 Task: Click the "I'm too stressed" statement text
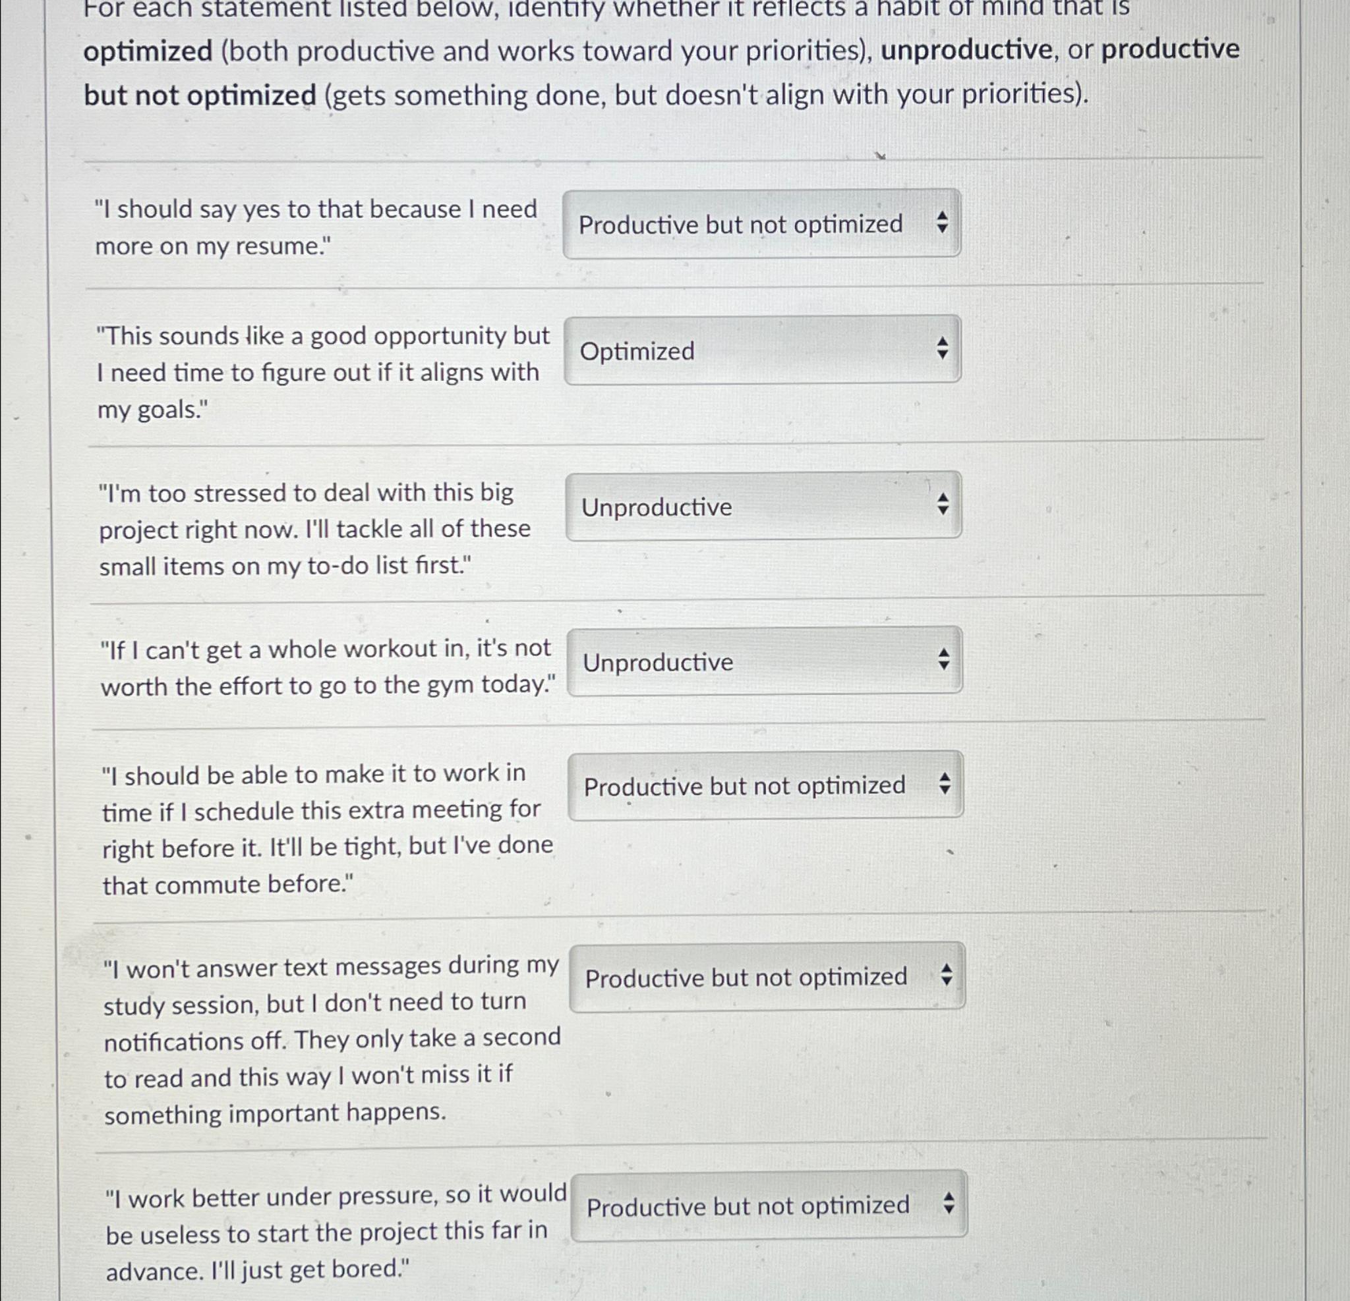[x=314, y=530]
